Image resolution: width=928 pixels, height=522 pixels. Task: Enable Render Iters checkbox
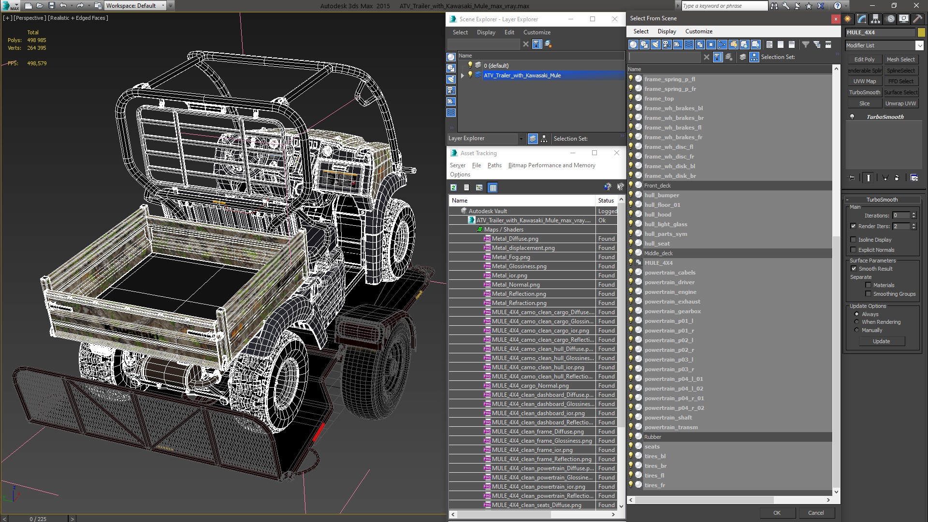853,226
